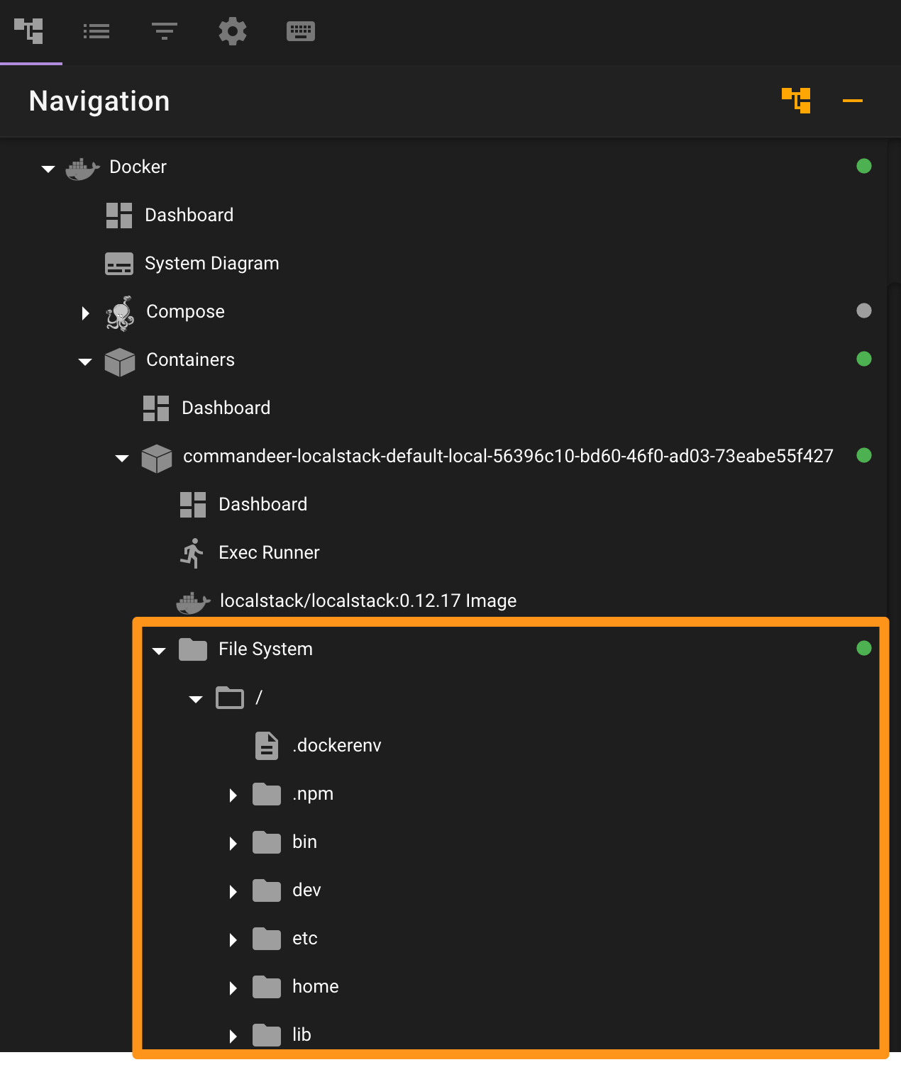Expand the home directory
Screen dimensions: 901x1089
(233, 988)
